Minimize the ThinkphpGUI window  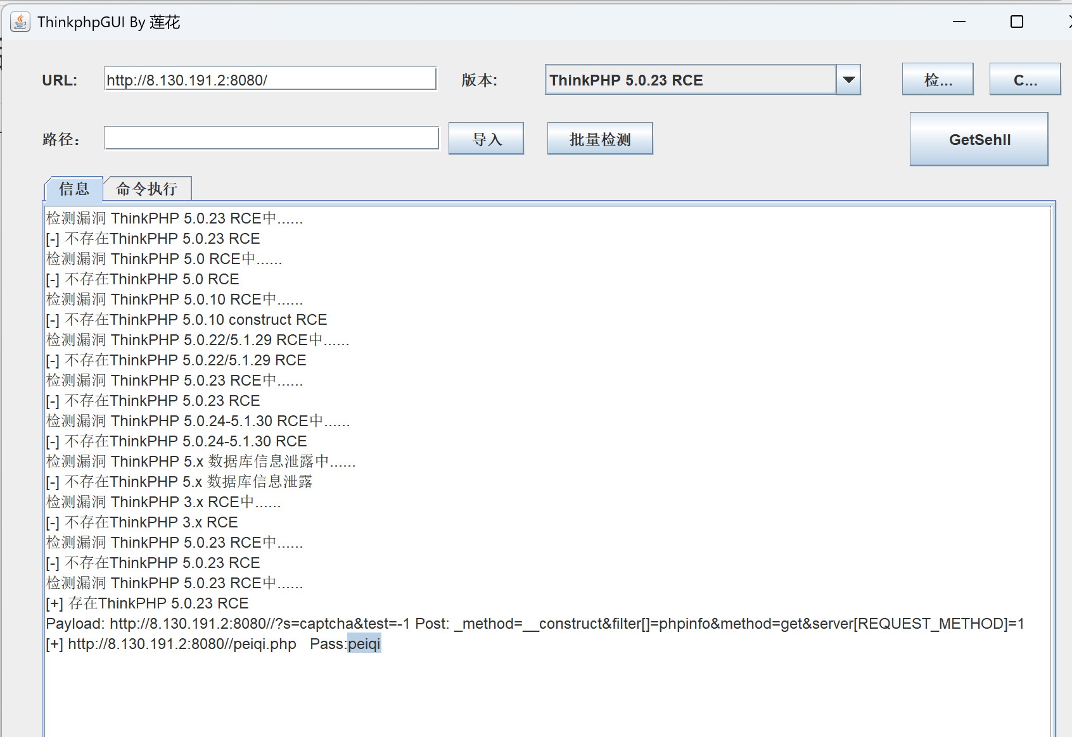point(959,22)
